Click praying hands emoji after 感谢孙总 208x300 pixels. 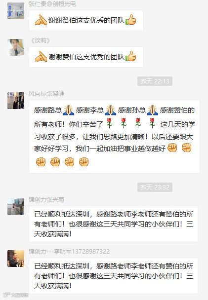point(153,110)
